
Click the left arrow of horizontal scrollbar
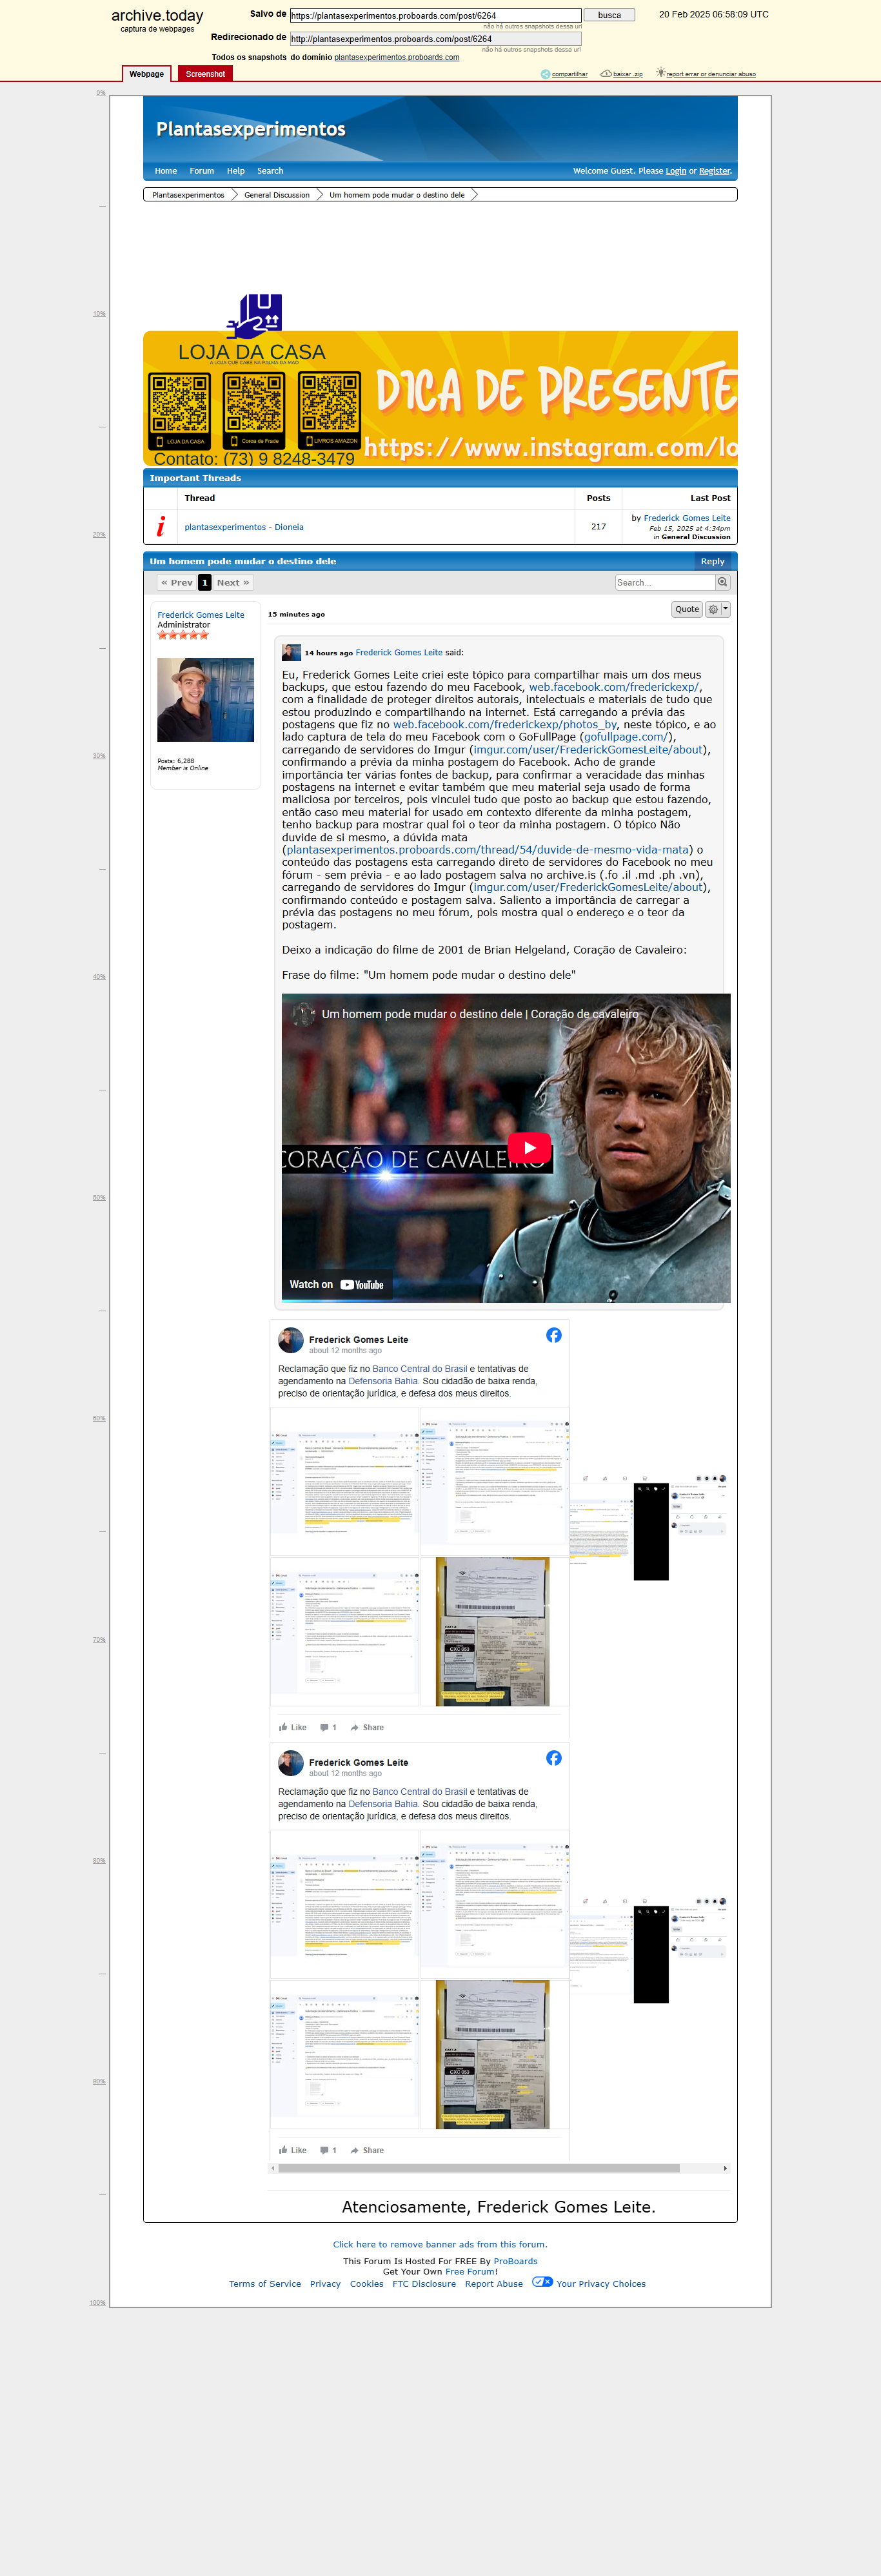pyautogui.click(x=273, y=2169)
